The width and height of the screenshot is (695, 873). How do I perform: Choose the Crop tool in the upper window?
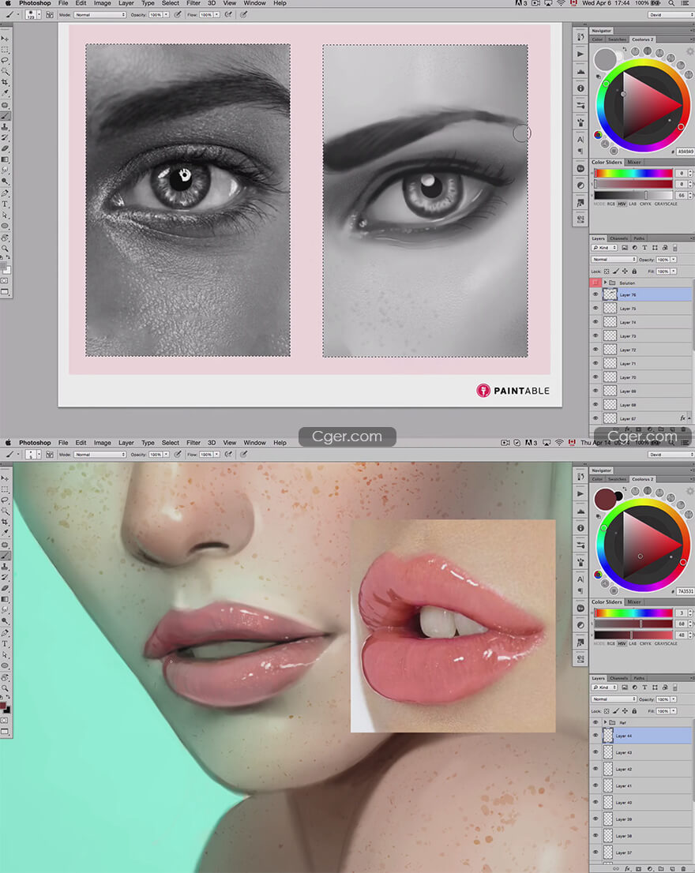(x=5, y=82)
